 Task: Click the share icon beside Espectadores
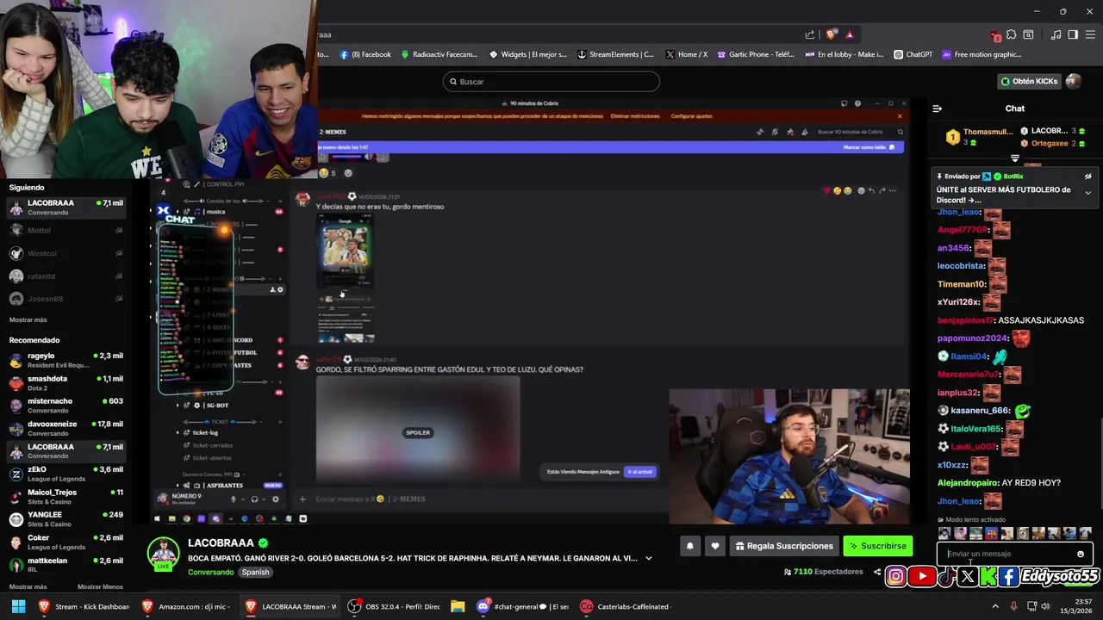click(x=877, y=572)
